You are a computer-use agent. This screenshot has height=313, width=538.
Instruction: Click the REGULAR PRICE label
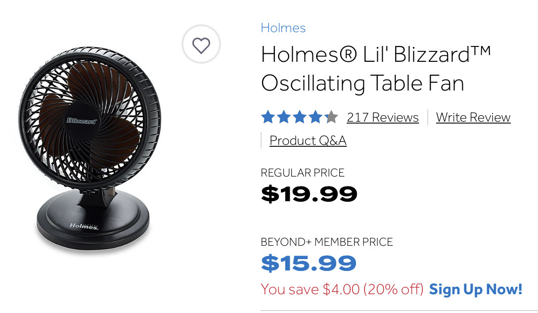303,173
